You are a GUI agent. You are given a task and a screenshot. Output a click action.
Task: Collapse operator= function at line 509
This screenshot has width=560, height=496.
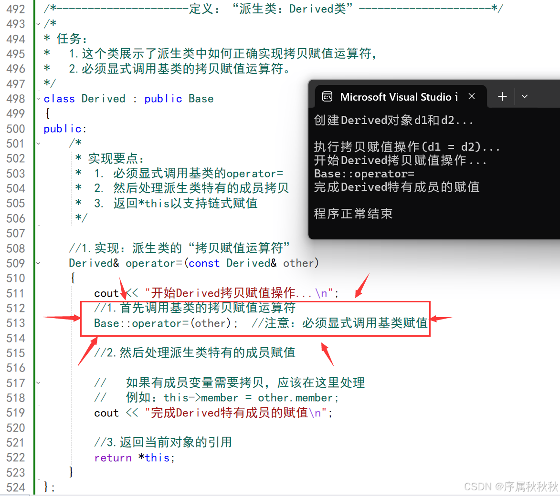click(x=38, y=263)
